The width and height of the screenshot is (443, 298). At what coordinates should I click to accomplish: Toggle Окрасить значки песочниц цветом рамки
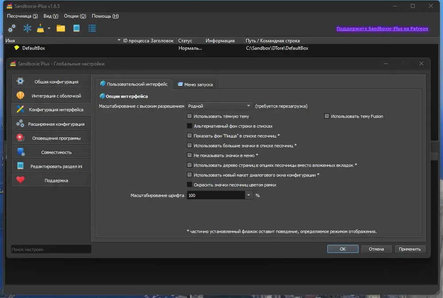(190, 185)
